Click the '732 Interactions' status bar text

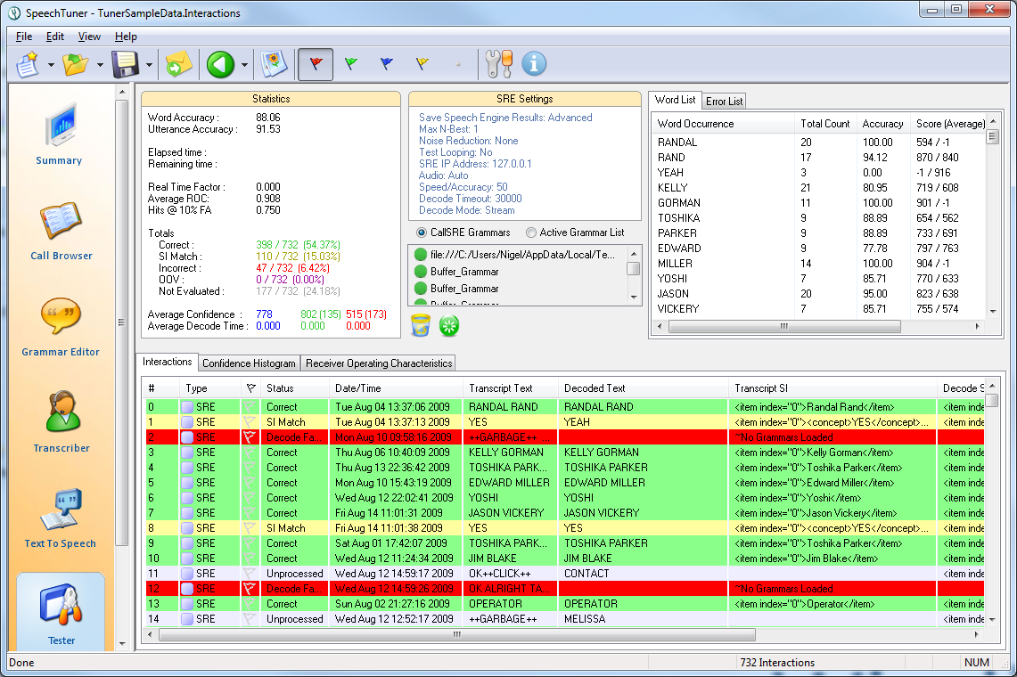point(777,662)
